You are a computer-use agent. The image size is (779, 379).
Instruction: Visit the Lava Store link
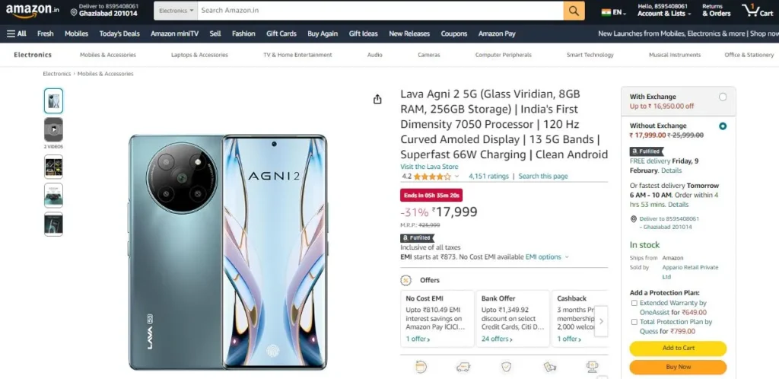429,167
